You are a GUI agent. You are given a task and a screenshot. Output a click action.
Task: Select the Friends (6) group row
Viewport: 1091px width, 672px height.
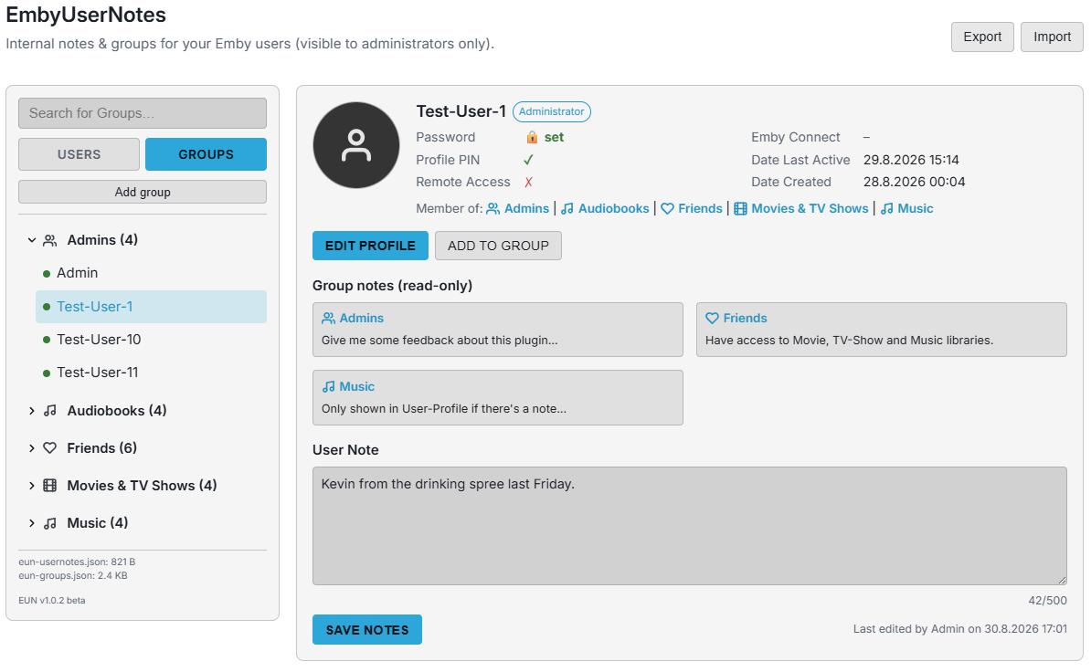(101, 448)
